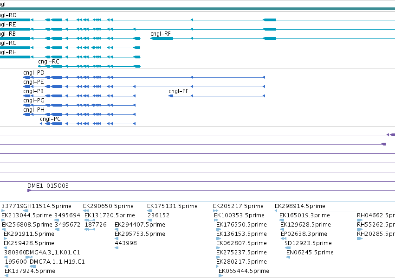Open the 187726 feature label

point(96,225)
